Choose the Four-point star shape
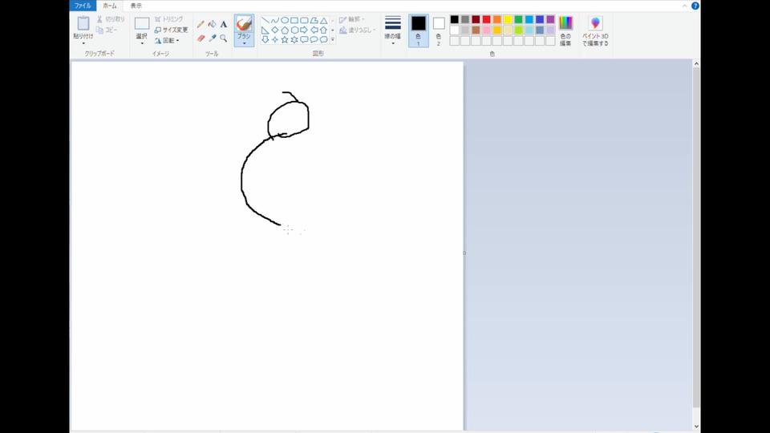 coord(275,39)
